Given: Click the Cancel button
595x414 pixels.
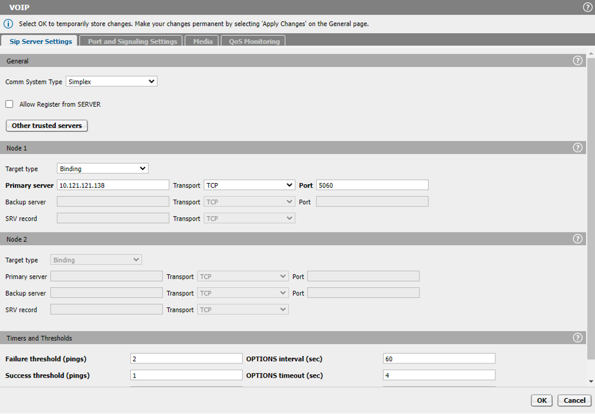Looking at the screenshot, I should coord(574,400).
